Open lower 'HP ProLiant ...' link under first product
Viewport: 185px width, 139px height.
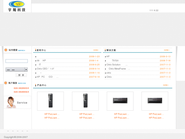[x=52, y=118]
